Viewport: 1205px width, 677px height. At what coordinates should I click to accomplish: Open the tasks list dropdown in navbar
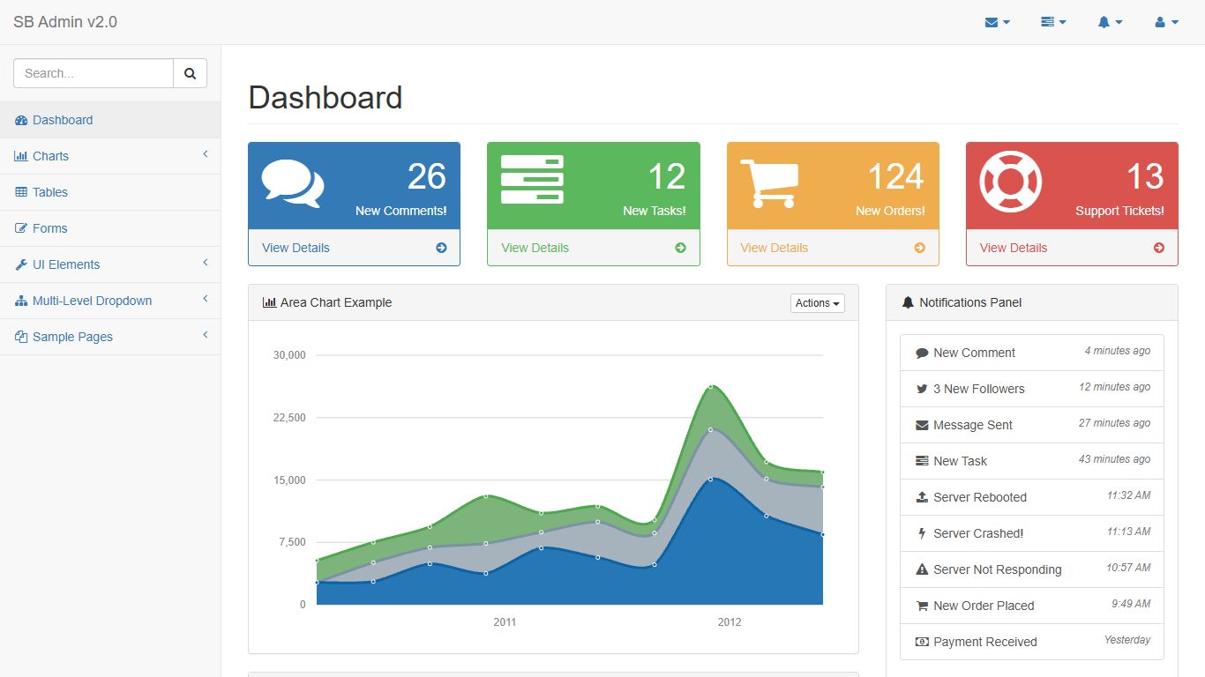(x=1053, y=22)
